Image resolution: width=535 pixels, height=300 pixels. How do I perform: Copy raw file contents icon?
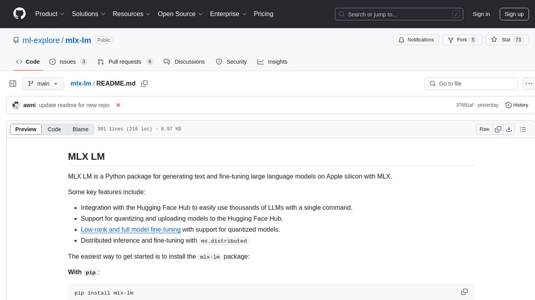tap(498, 129)
